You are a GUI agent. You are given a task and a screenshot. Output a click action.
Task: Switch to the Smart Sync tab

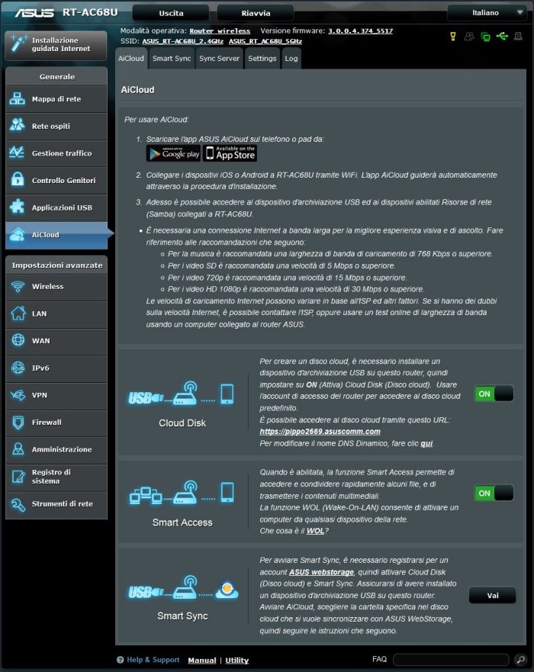click(x=172, y=59)
